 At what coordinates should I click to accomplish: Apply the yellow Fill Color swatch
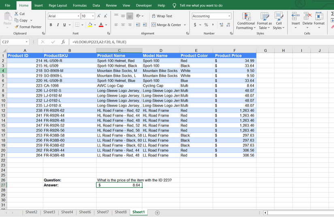point(90,25)
